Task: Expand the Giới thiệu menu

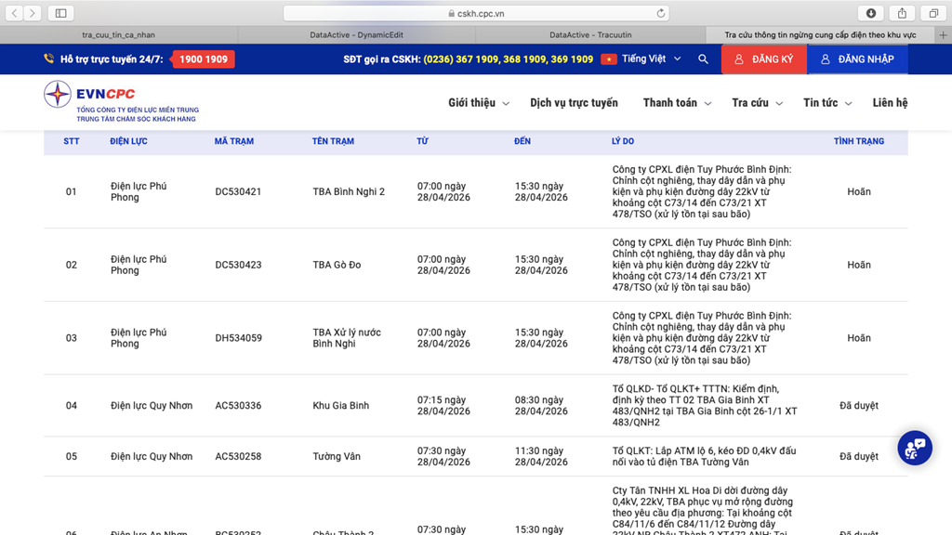Action: (478, 103)
